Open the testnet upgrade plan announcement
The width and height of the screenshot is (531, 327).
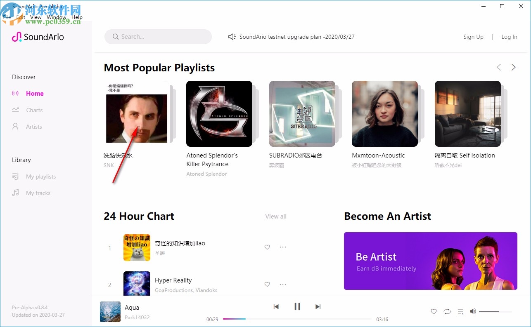[297, 37]
